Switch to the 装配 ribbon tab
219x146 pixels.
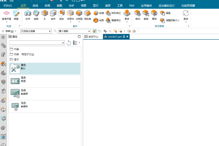59,6
